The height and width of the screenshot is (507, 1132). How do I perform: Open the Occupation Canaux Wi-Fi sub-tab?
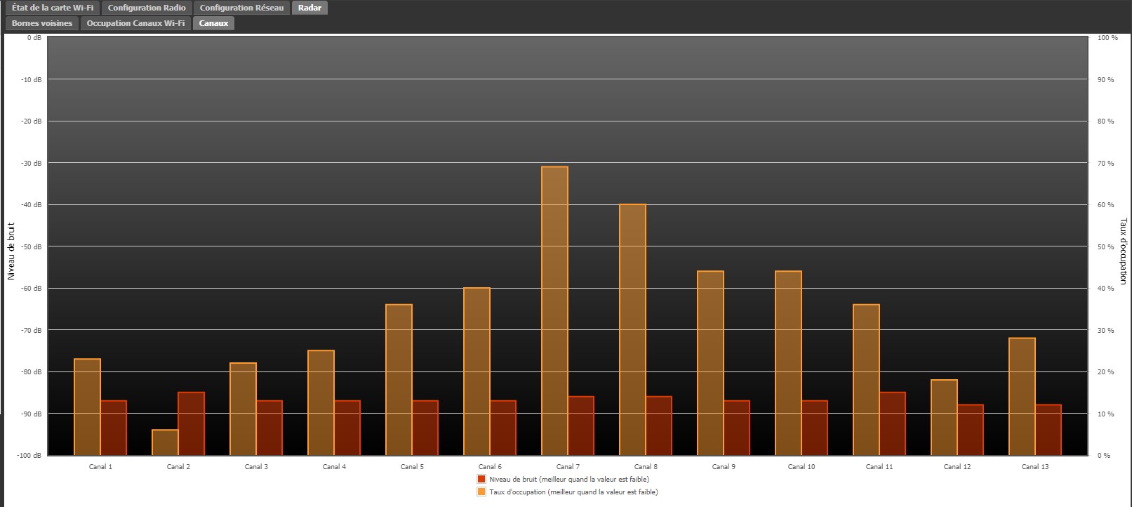tap(136, 23)
